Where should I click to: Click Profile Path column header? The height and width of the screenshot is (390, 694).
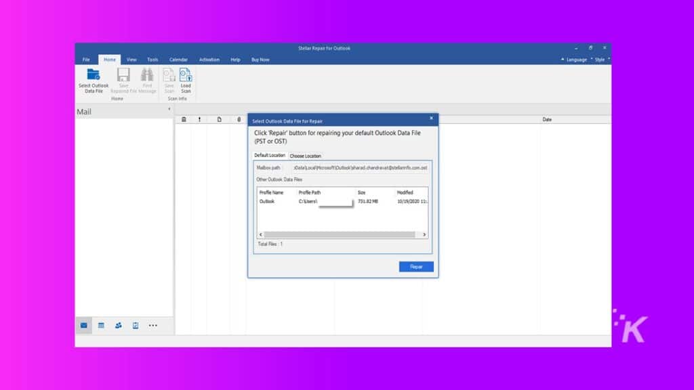[x=309, y=193]
